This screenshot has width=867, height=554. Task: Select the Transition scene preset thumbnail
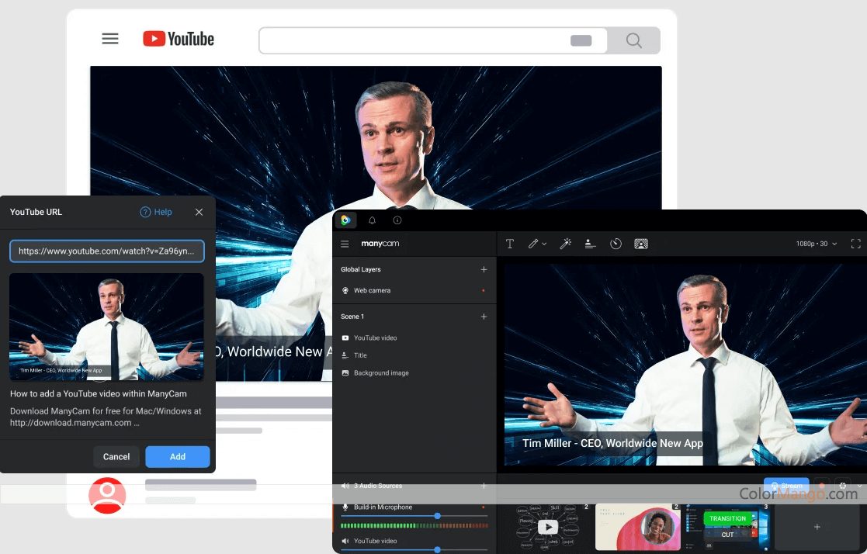point(727,527)
